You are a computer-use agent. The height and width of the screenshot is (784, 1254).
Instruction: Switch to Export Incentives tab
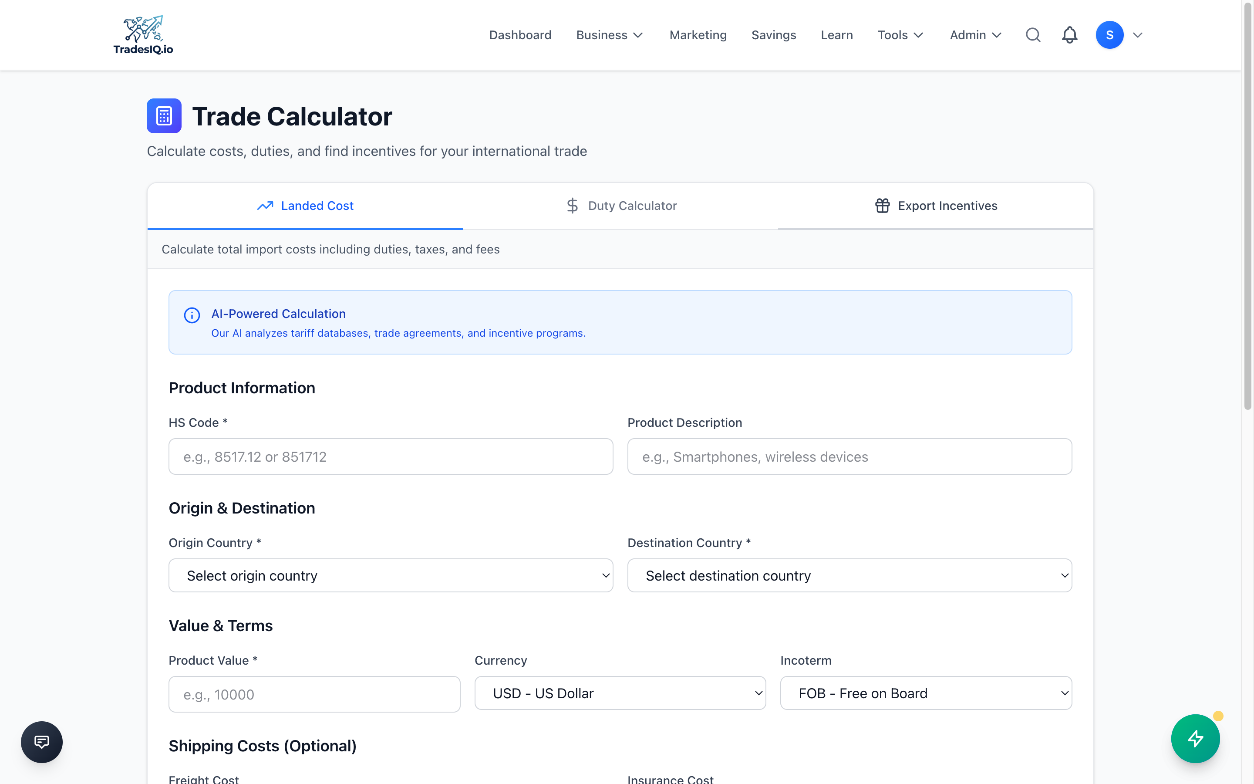coord(935,206)
